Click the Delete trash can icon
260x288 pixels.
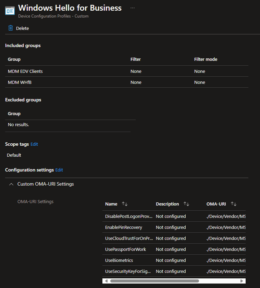[11, 28]
